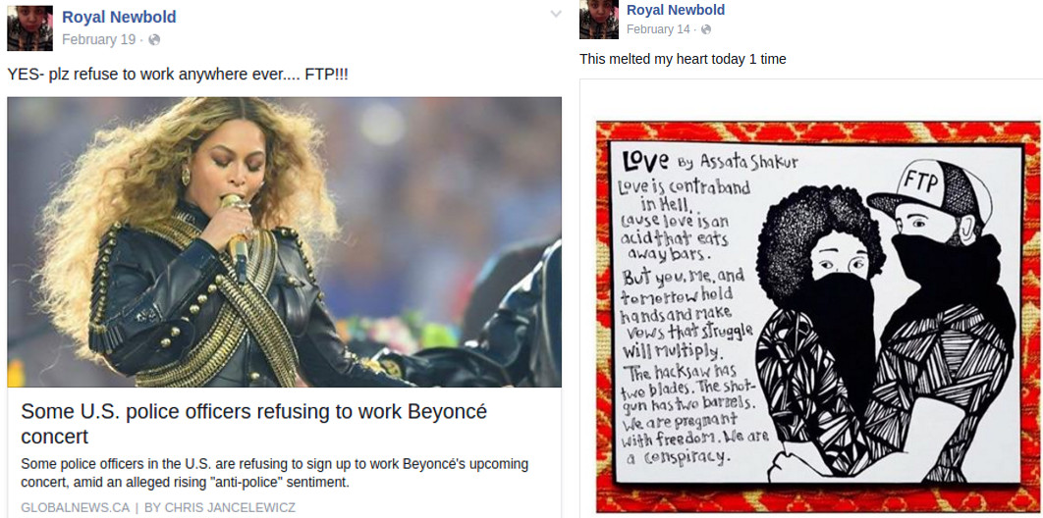The width and height of the screenshot is (1043, 518).
Task: Click the public globe icon beside February 14
Action: 706,29
